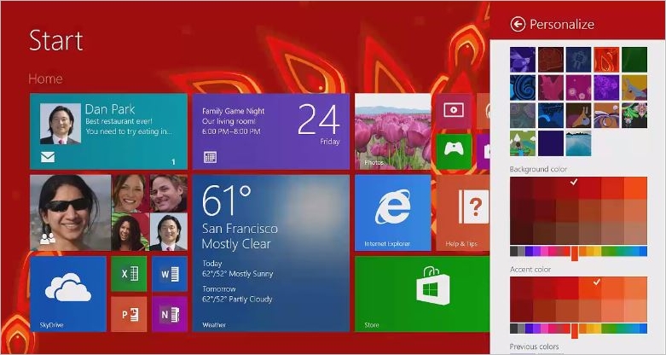This screenshot has height=355, width=666.
Task: Open the Photos tile with tulips
Action: point(393,131)
